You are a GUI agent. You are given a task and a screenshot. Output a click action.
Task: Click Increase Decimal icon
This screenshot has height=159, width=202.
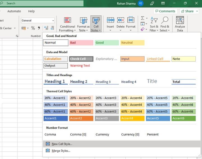[46, 28]
